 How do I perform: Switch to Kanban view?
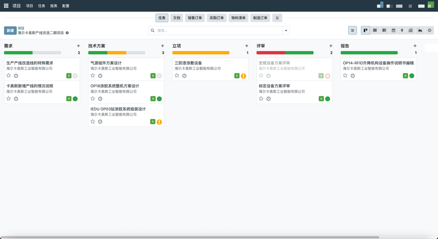point(365,30)
